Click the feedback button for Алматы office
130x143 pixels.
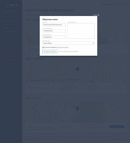click(x=117, y=127)
